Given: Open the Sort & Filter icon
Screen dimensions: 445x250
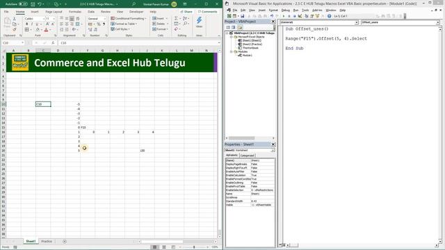Looking at the screenshot, I should coord(185,19).
